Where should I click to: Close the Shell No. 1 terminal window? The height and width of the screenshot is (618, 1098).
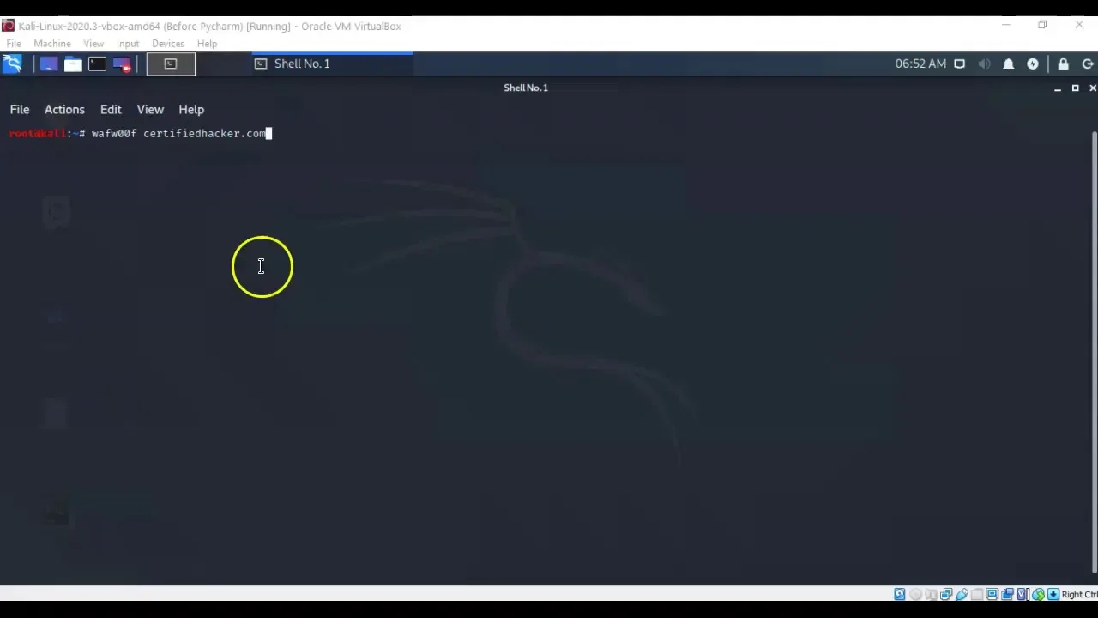[1093, 88]
